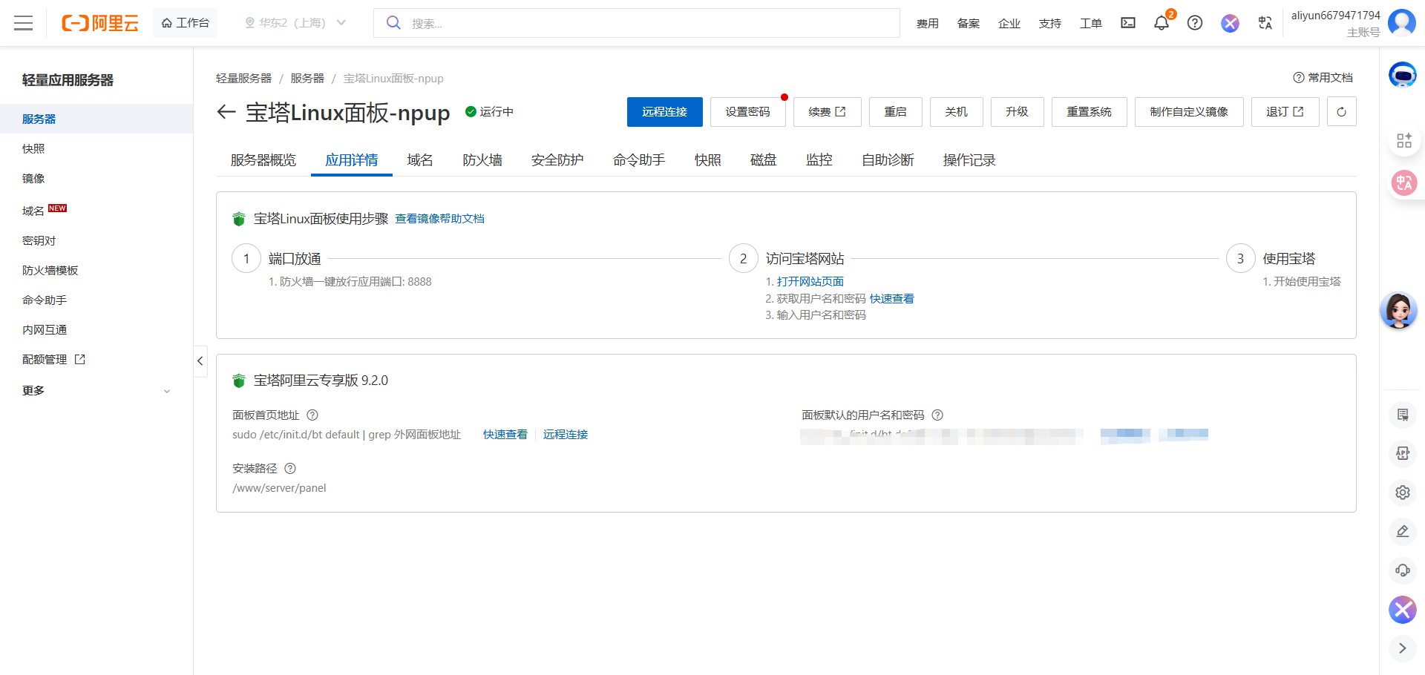Switch language with the translate icon

(1265, 23)
